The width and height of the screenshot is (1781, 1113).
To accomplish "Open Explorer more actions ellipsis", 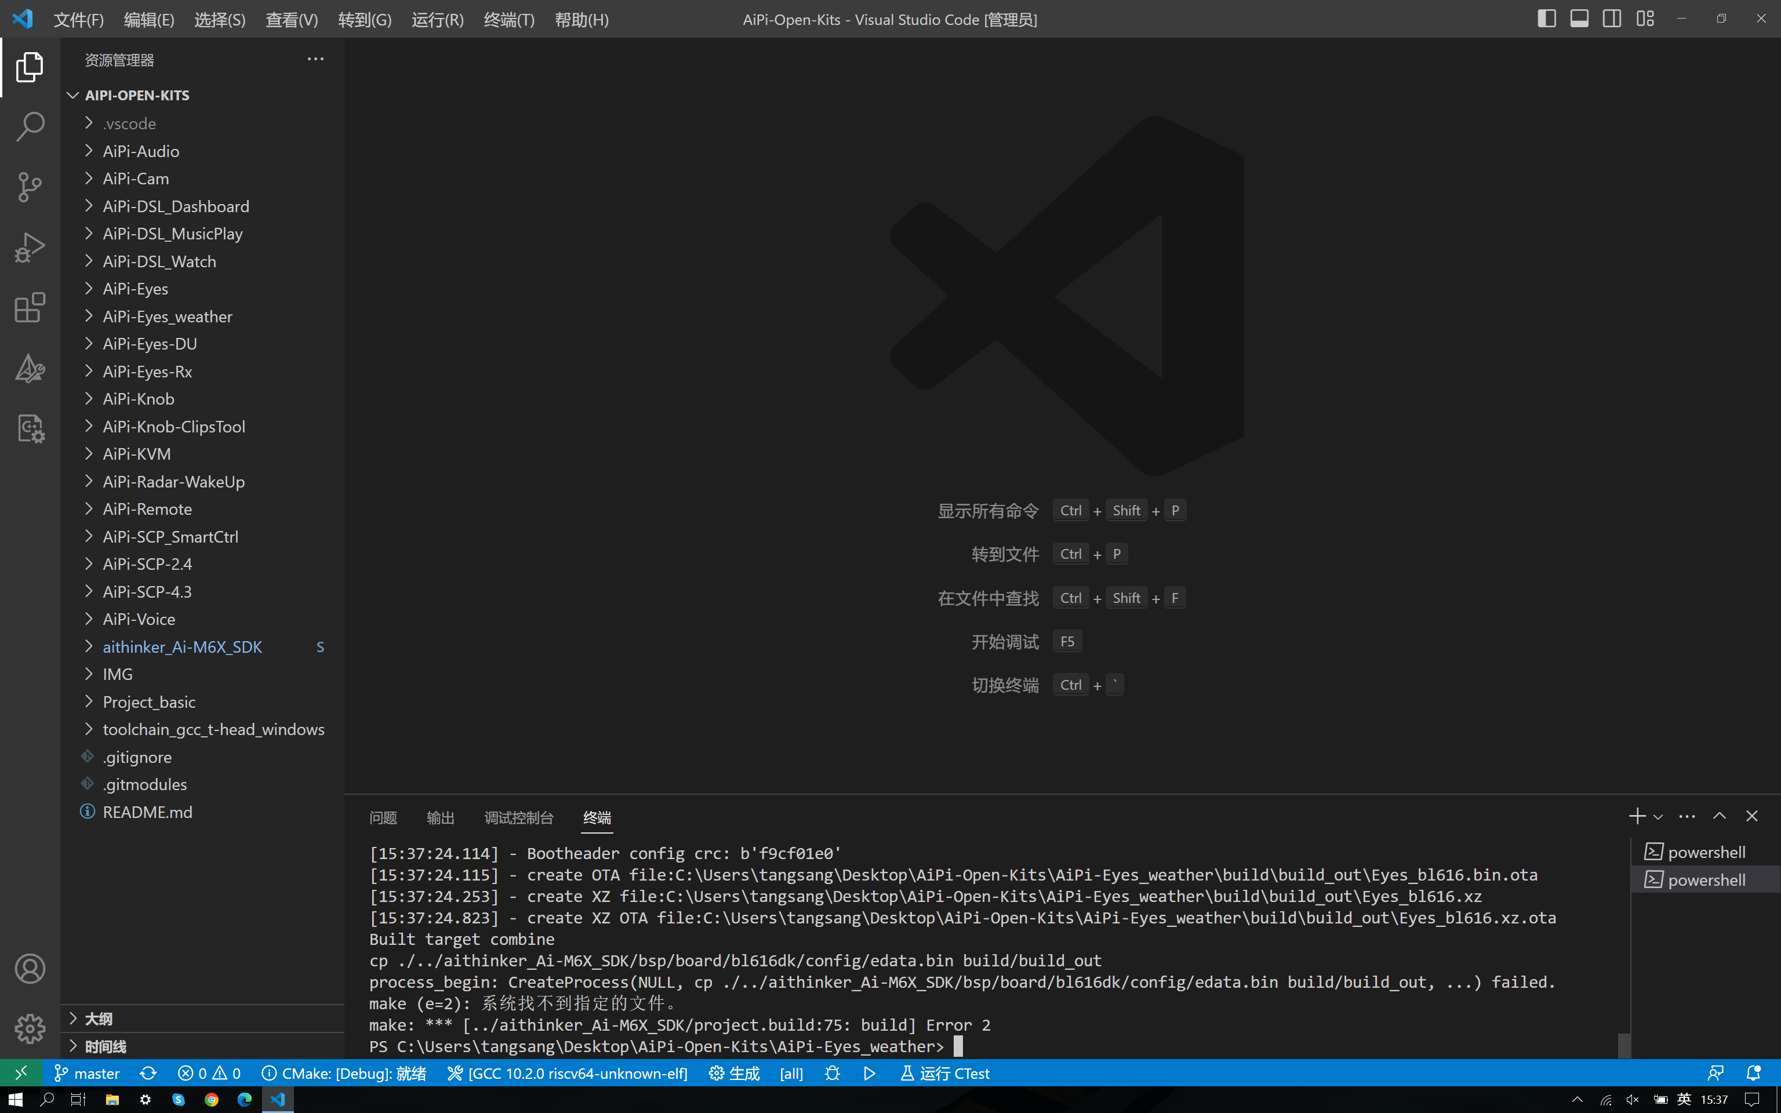I will click(x=316, y=60).
